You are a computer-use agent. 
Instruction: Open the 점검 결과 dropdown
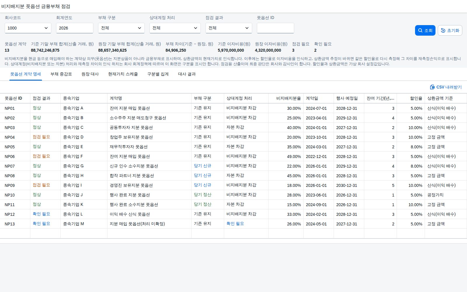click(x=229, y=28)
